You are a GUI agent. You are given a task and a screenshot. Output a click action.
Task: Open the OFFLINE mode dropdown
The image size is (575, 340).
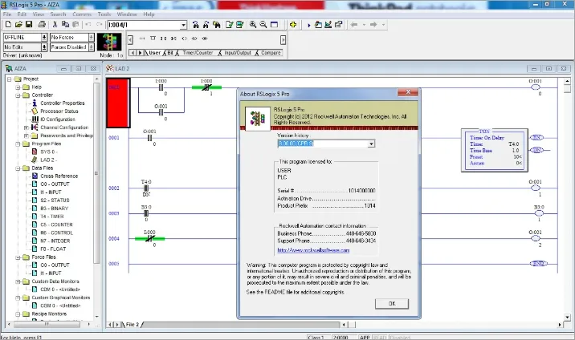(44, 38)
